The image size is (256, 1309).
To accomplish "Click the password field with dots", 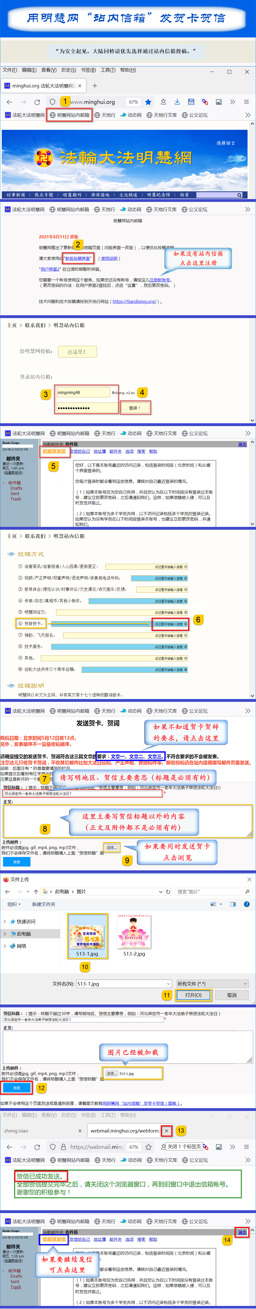I will click(x=87, y=408).
